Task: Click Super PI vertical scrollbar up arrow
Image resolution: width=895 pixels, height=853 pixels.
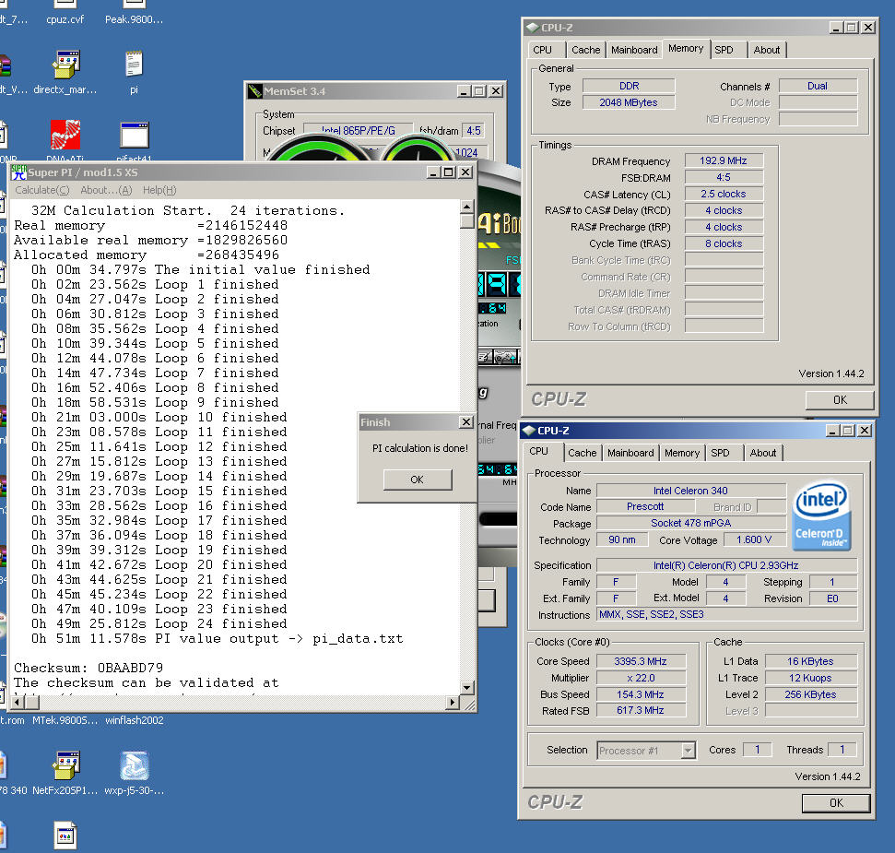Action: pyautogui.click(x=467, y=207)
